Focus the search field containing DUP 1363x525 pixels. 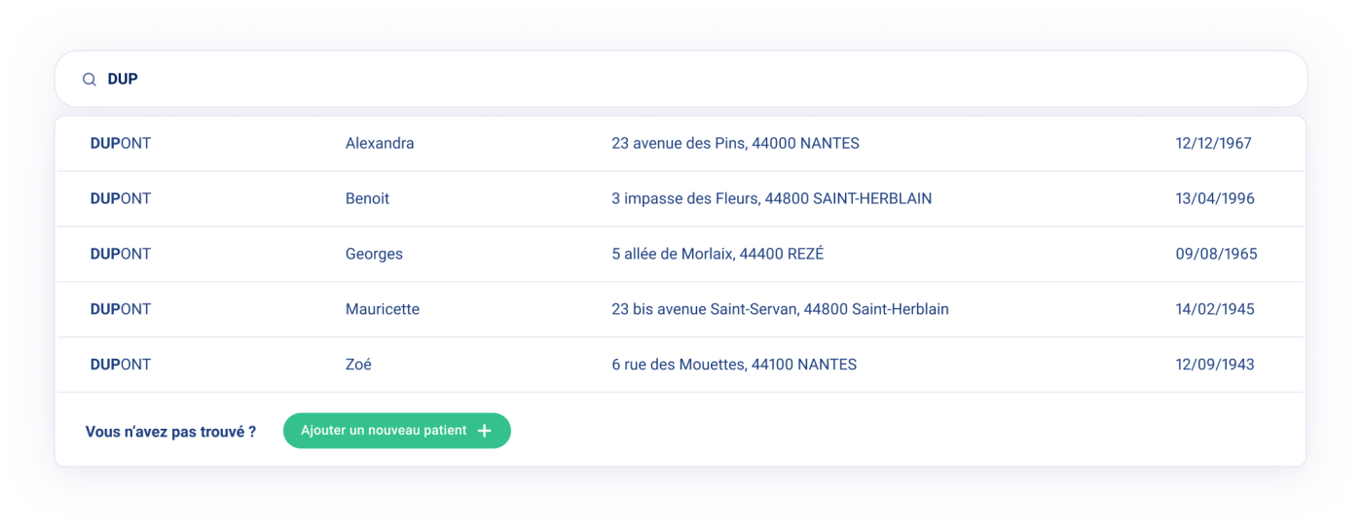[x=681, y=79]
